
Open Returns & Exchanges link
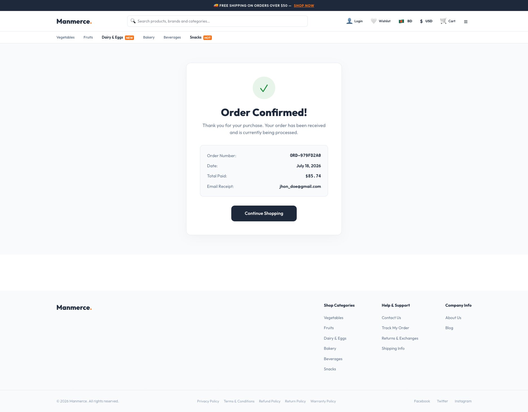pos(400,338)
